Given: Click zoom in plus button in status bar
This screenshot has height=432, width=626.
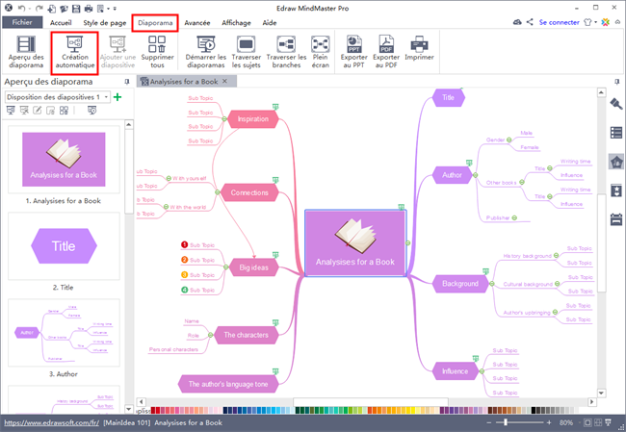Looking at the screenshot, I should coord(549,422).
